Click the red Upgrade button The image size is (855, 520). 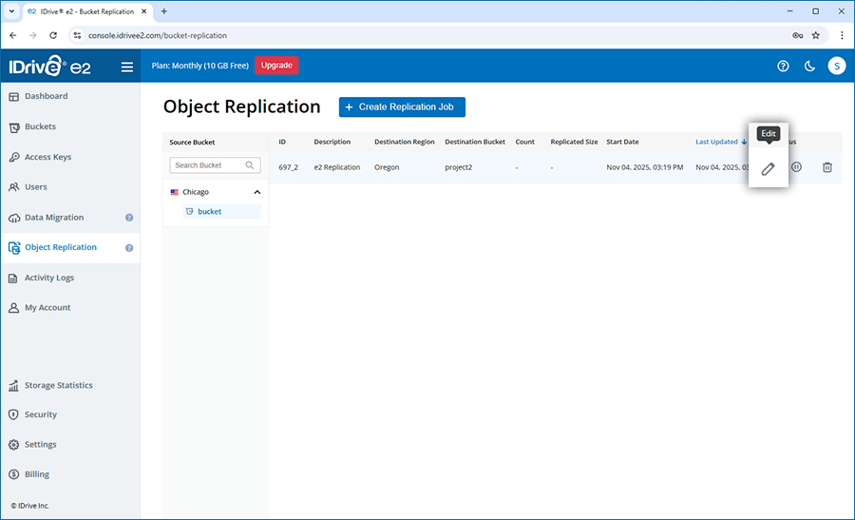click(x=276, y=66)
